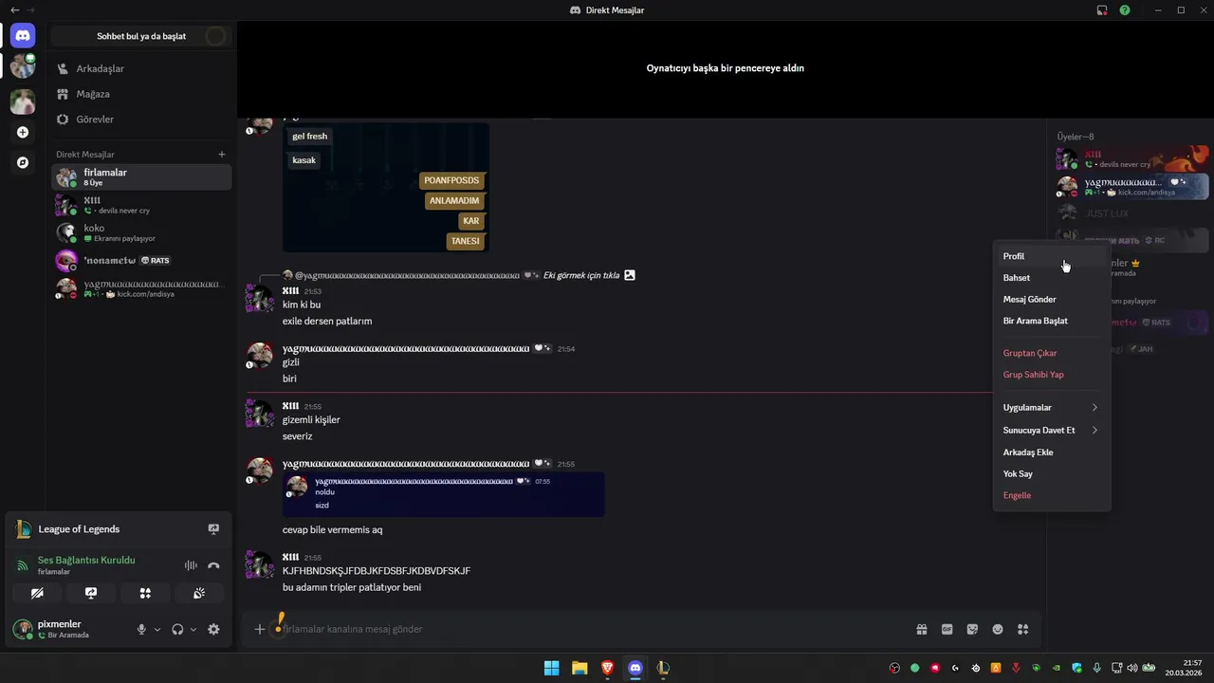Select Mesaj Gönder in context menu
1214x683 pixels.
pos(1051,299)
